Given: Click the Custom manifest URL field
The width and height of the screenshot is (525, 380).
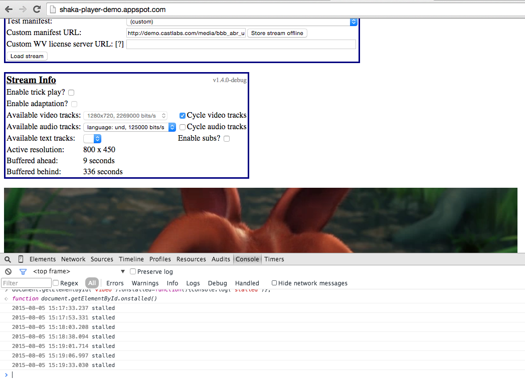Looking at the screenshot, I should (186, 33).
